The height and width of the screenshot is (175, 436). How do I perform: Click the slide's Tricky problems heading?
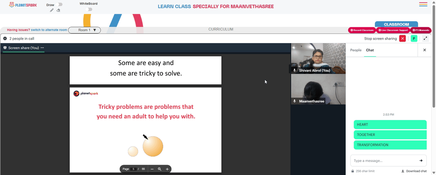tap(146, 112)
